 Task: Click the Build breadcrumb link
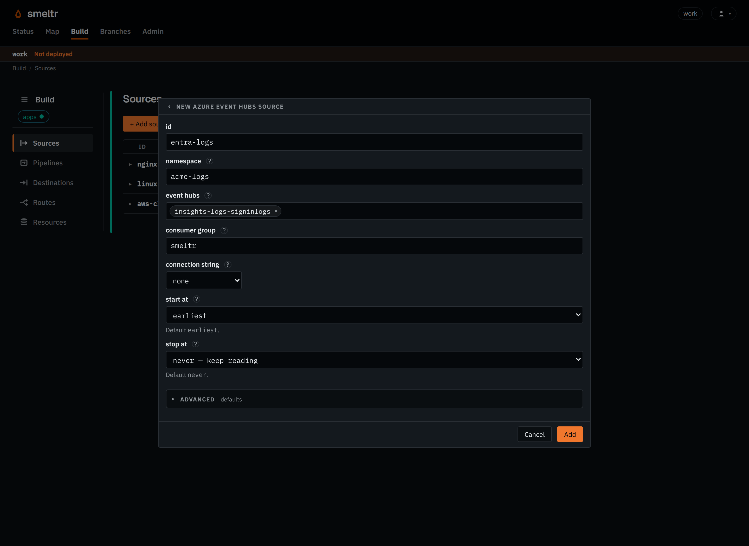19,68
